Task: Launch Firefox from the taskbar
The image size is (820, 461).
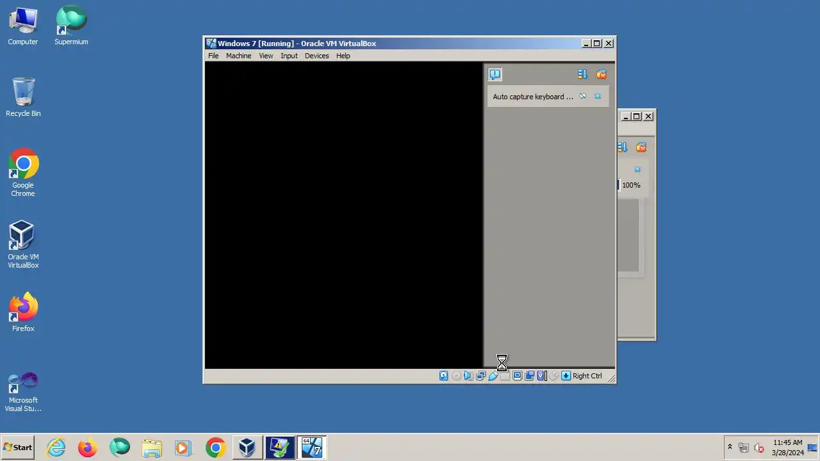Action: pos(87,448)
